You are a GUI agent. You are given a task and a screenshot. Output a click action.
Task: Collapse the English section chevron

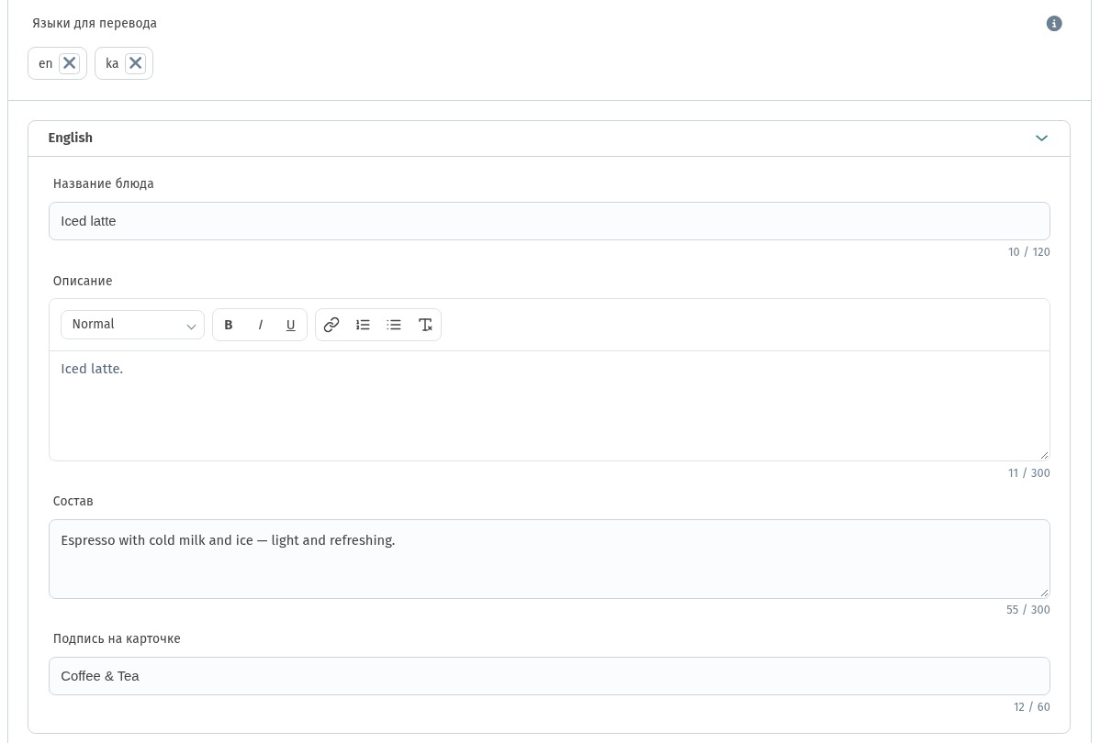(1041, 139)
